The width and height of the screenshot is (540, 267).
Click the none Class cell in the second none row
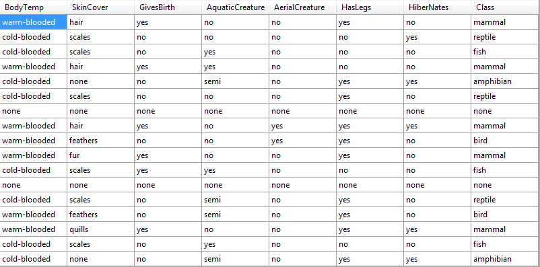coord(505,185)
